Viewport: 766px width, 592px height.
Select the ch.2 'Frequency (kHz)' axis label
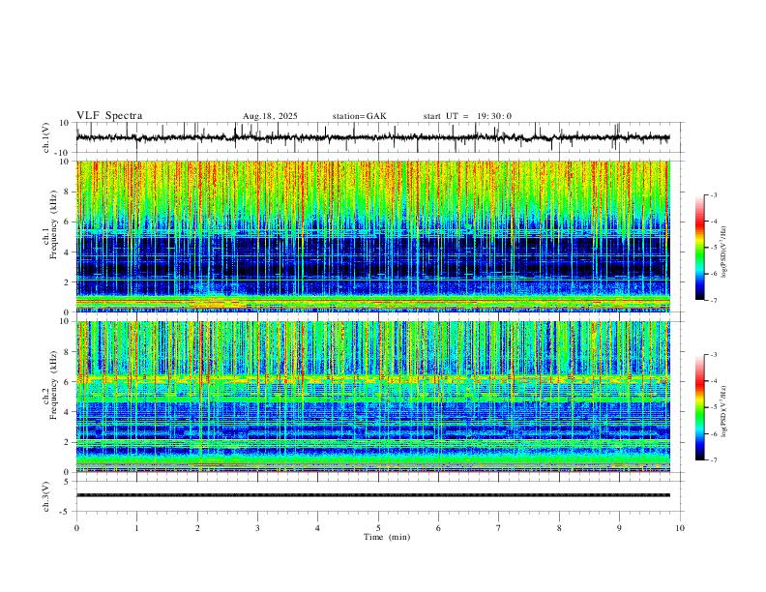(x=53, y=385)
